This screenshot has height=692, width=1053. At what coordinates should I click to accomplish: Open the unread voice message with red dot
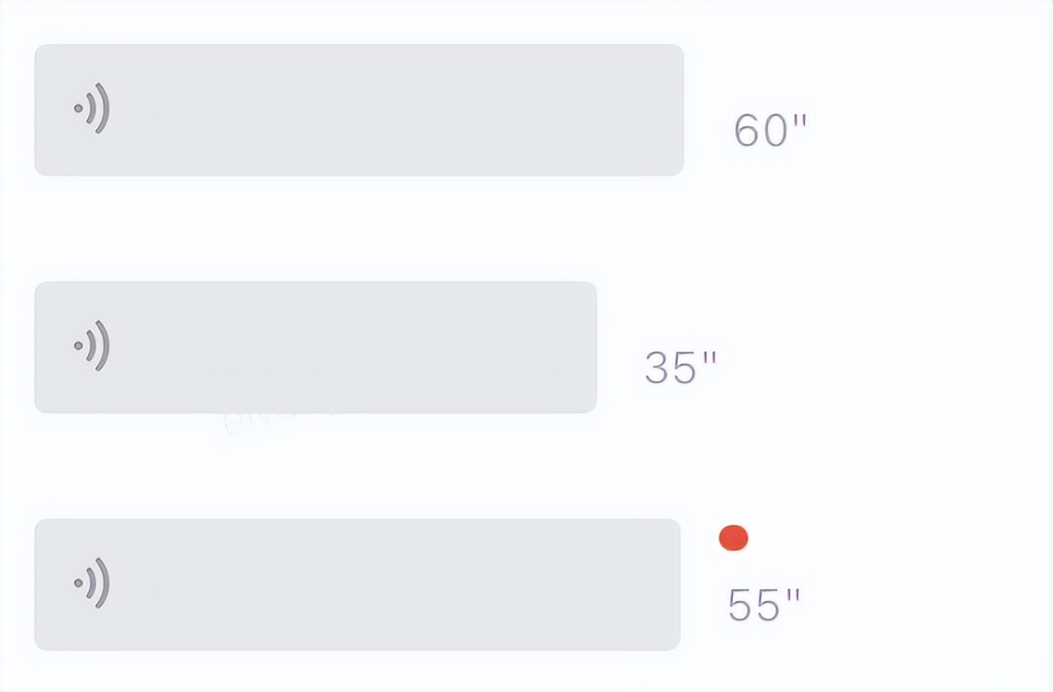point(358,584)
